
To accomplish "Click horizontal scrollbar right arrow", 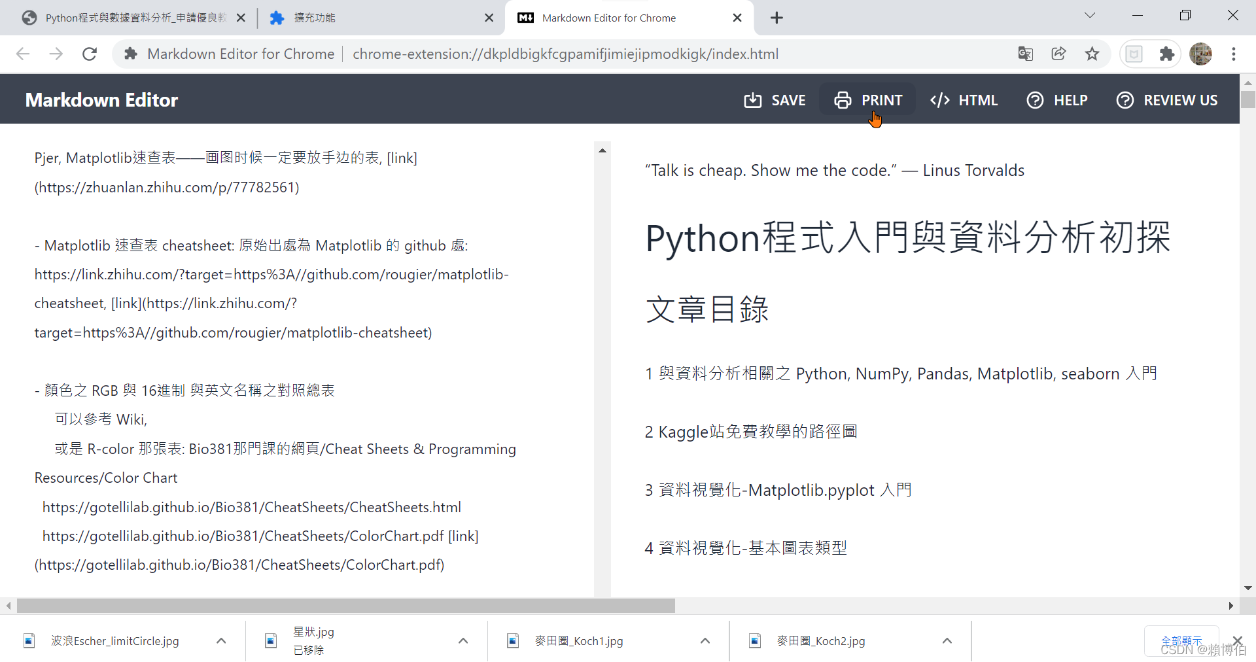I will [1231, 606].
